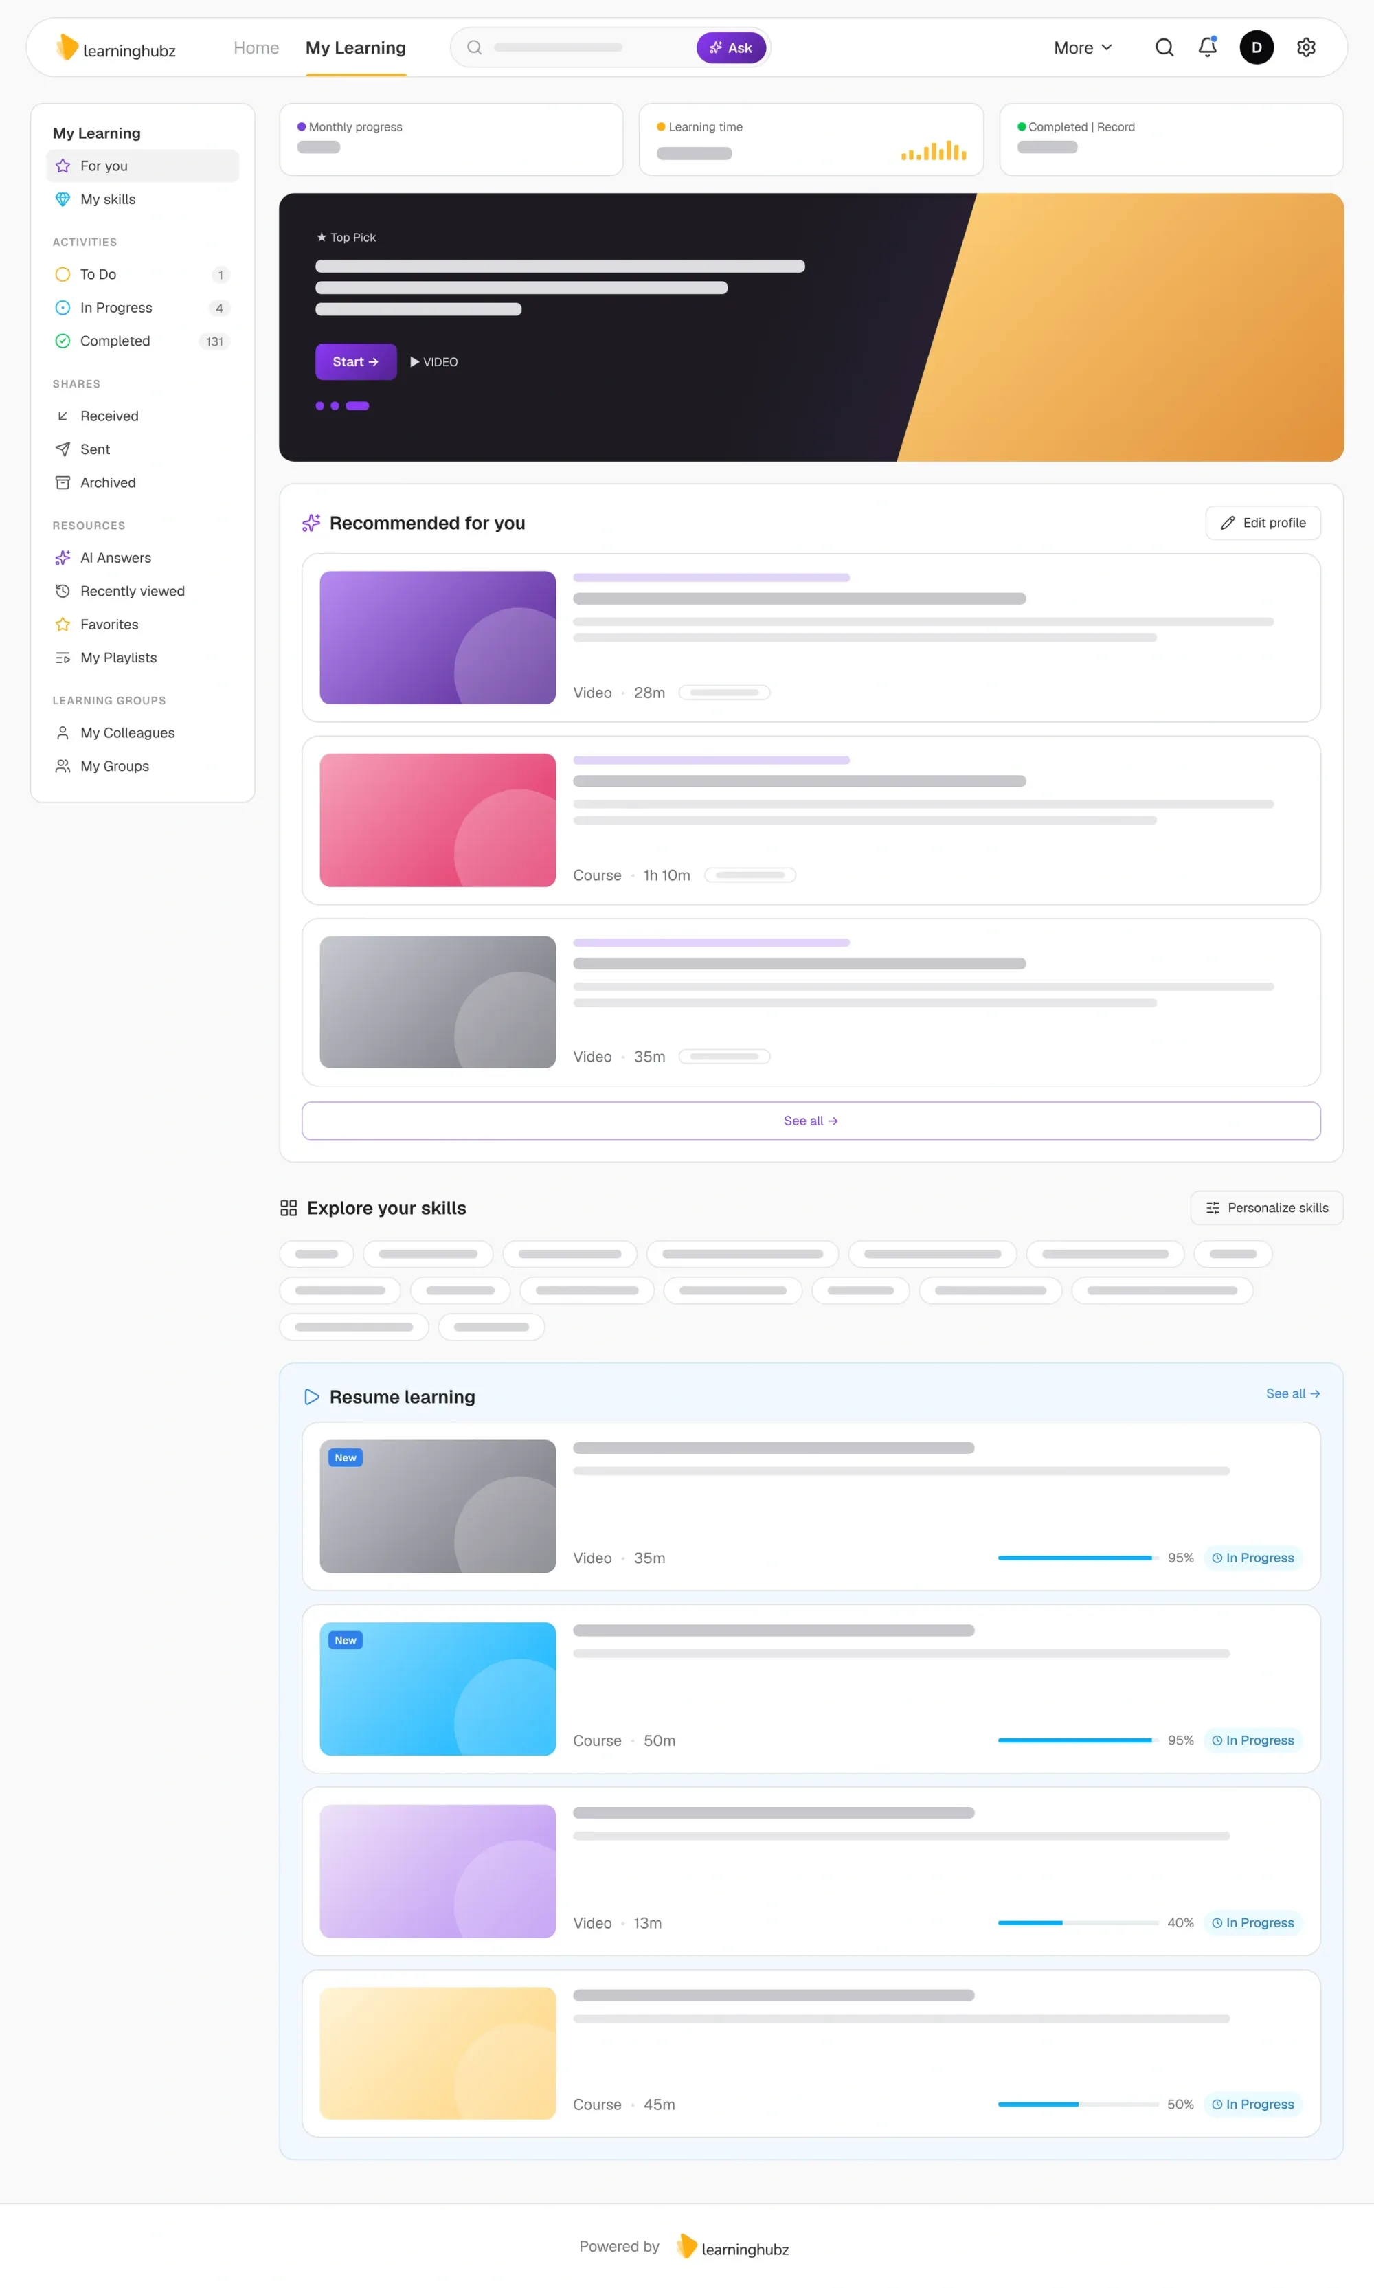Screen dimensions: 1374x2288
Task: Open the blue 50m course thumbnail
Action: [x=437, y=1688]
